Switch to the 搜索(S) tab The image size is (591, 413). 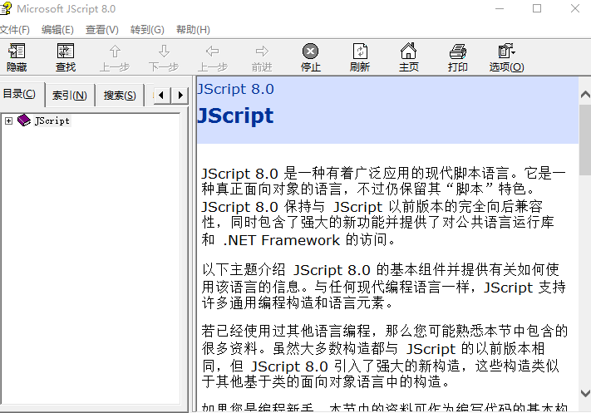click(120, 96)
